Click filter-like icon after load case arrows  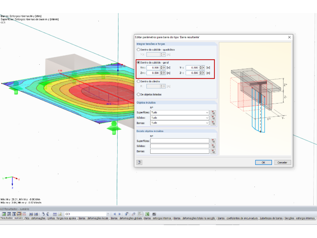(127, 214)
